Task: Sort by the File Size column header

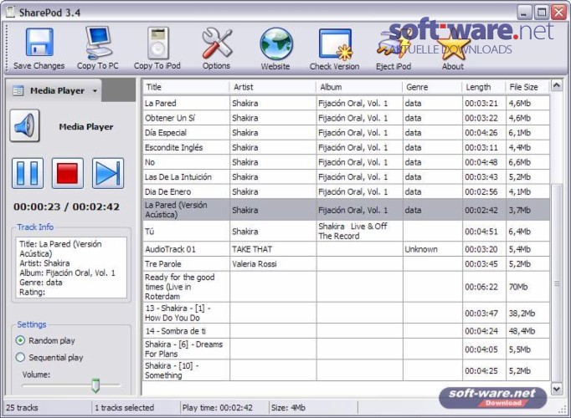Action: coord(527,87)
